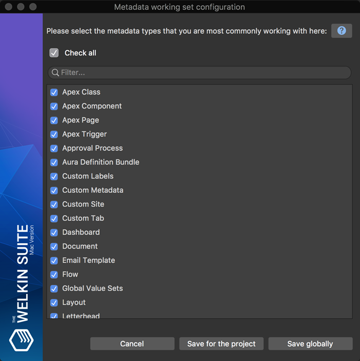Focus the Filter search field
Image resolution: width=360 pixels, height=361 pixels.
(x=200, y=73)
